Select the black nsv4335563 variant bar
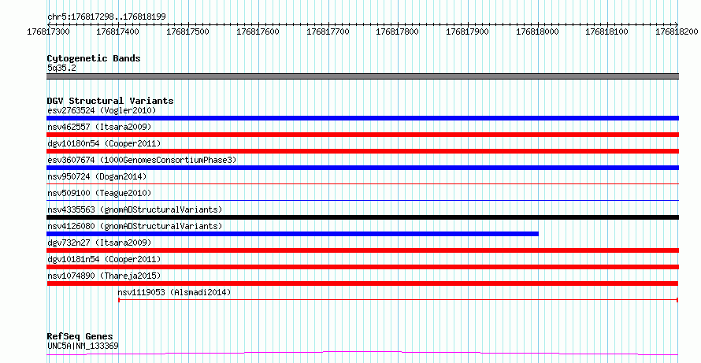Image resolution: width=701 pixels, height=363 pixels. click(x=362, y=217)
